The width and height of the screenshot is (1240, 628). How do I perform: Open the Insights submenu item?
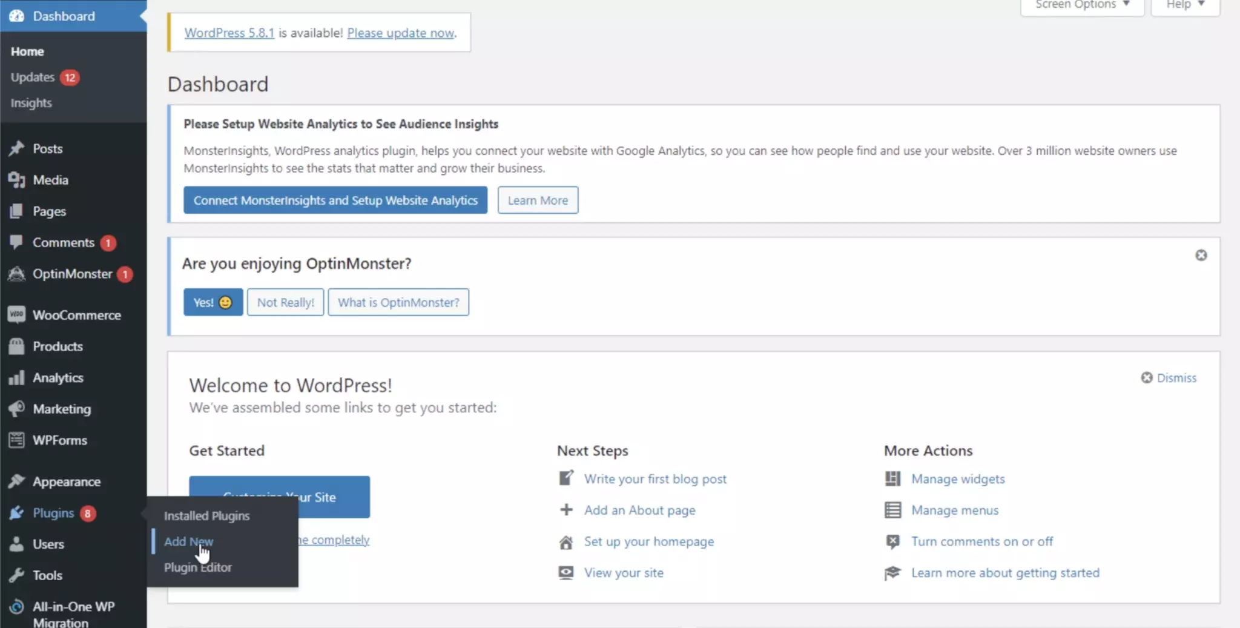point(31,103)
